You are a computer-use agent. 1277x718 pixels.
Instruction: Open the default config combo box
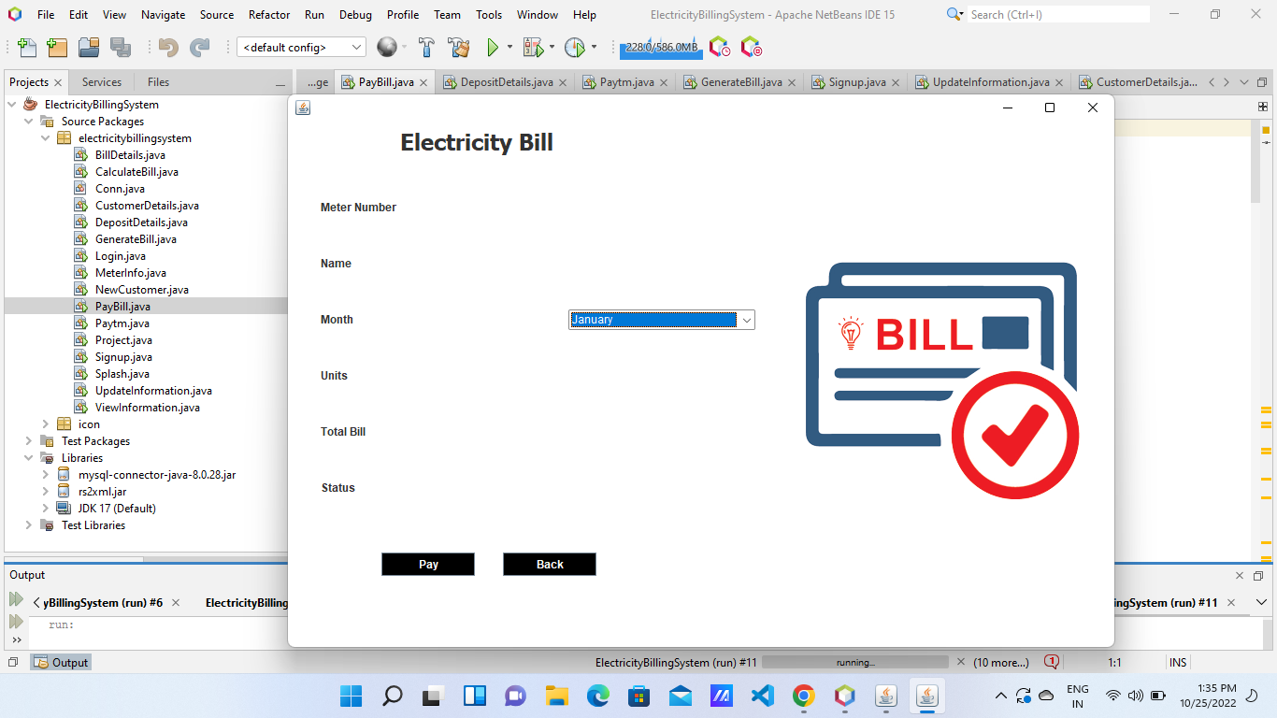coord(300,46)
